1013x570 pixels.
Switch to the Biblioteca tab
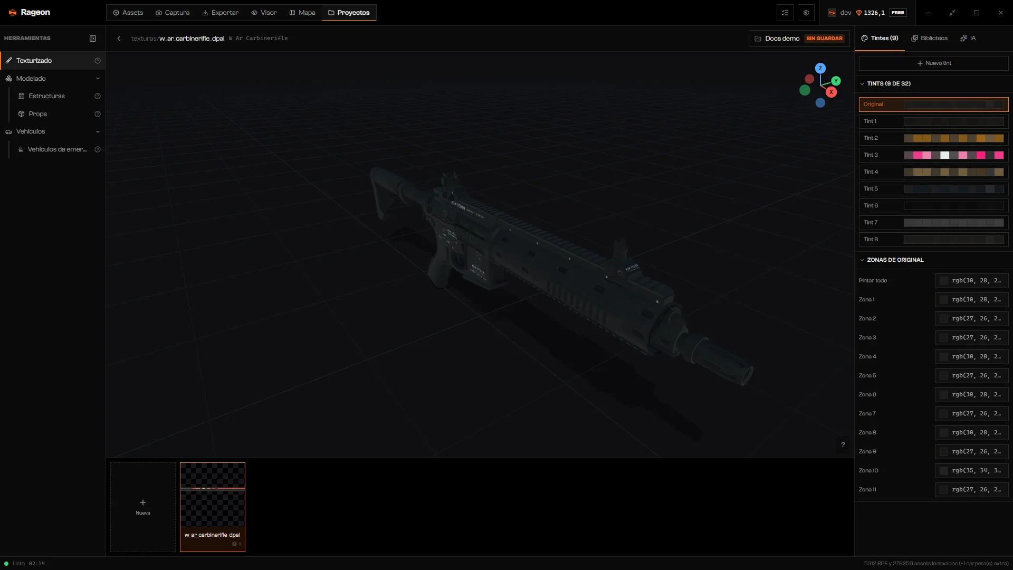pos(930,39)
